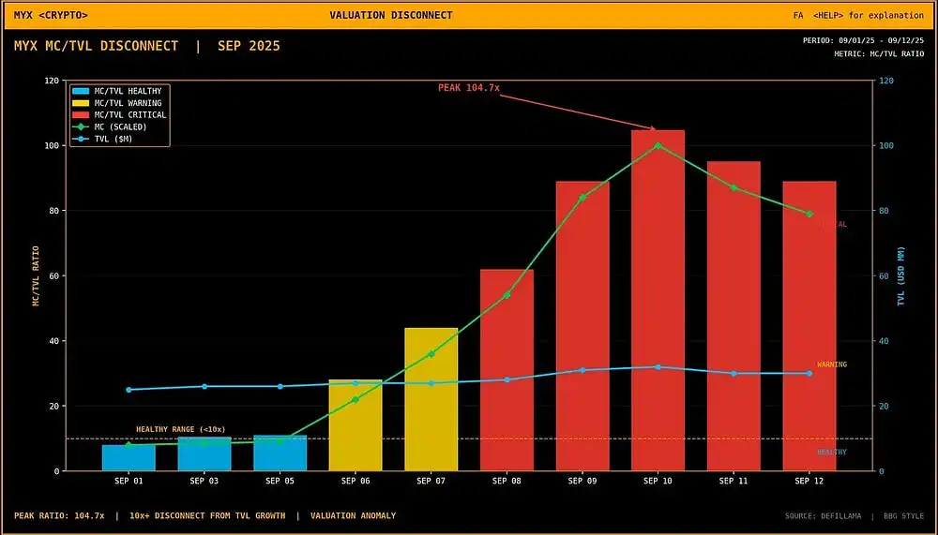Click the MC/TVL HEALTHY legend label
This screenshot has height=535, width=938.
point(128,92)
